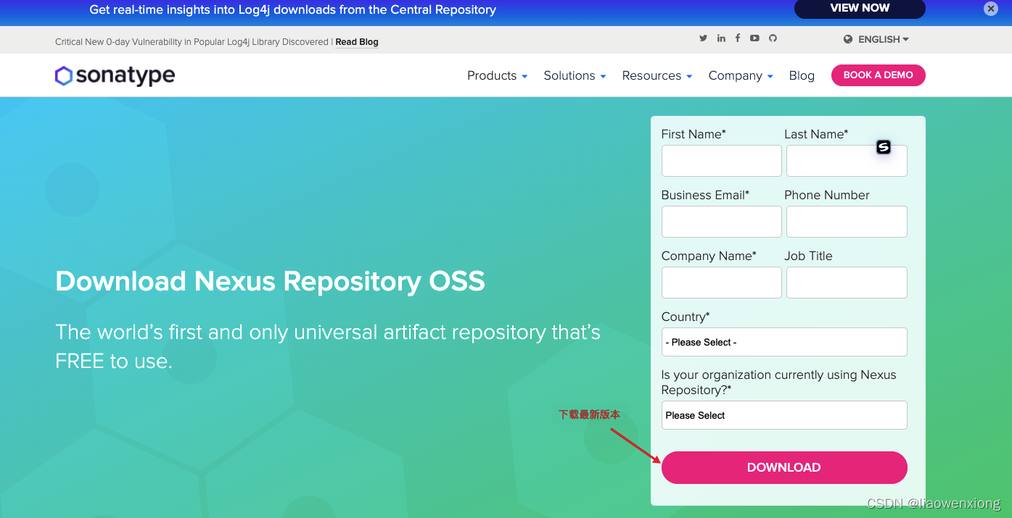This screenshot has height=518, width=1012.
Task: Focus the Phone Number input field
Action: pyautogui.click(x=847, y=222)
